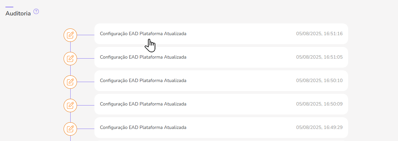Open the Configuração title logged at 16:50:09
The height and width of the screenshot is (141, 398).
tap(143, 104)
